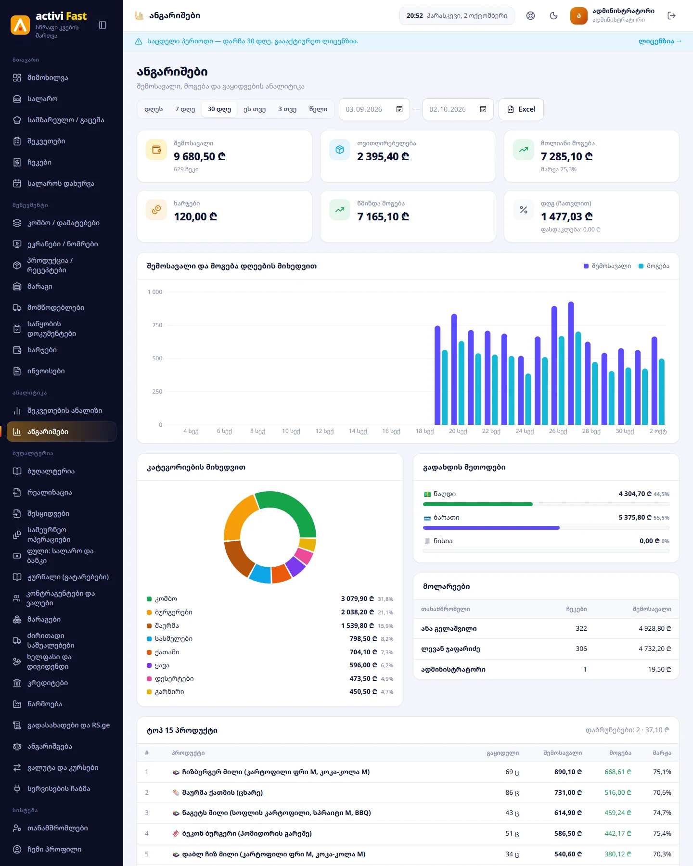Open მიმოხილვა from the sidebar
Image resolution: width=693 pixels, height=866 pixels.
coord(62,78)
